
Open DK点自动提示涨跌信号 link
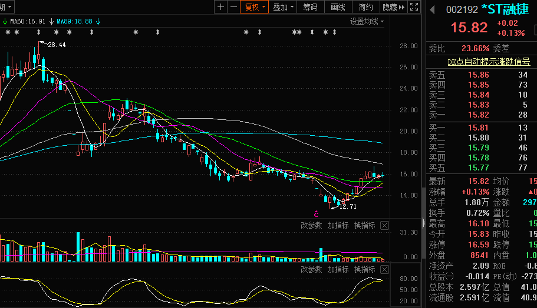[489, 62]
